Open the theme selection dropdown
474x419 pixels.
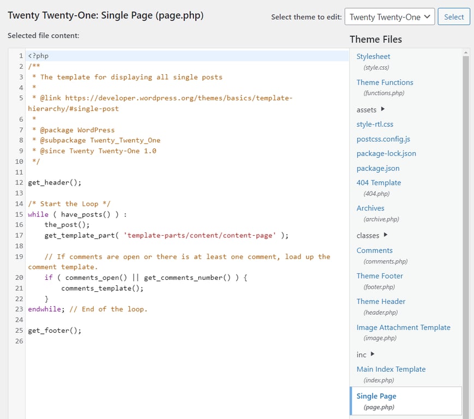coord(389,17)
